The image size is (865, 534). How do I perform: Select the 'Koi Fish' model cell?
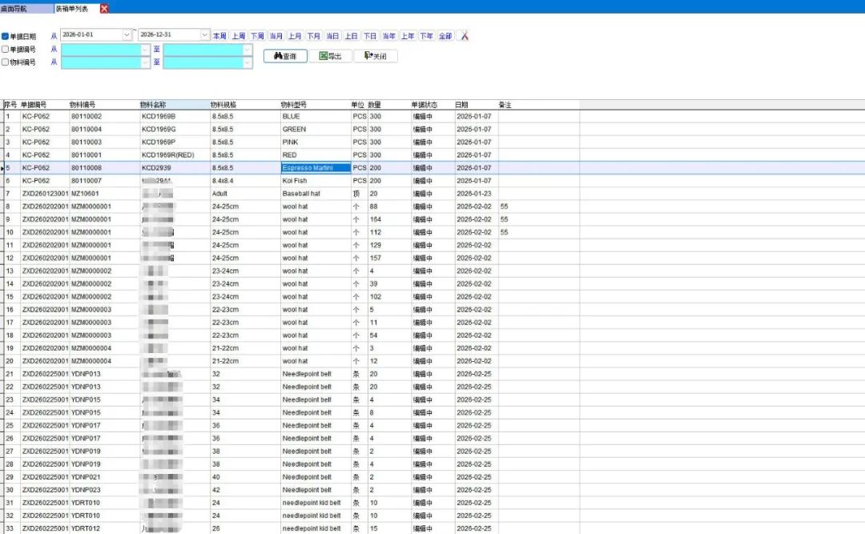click(x=316, y=180)
